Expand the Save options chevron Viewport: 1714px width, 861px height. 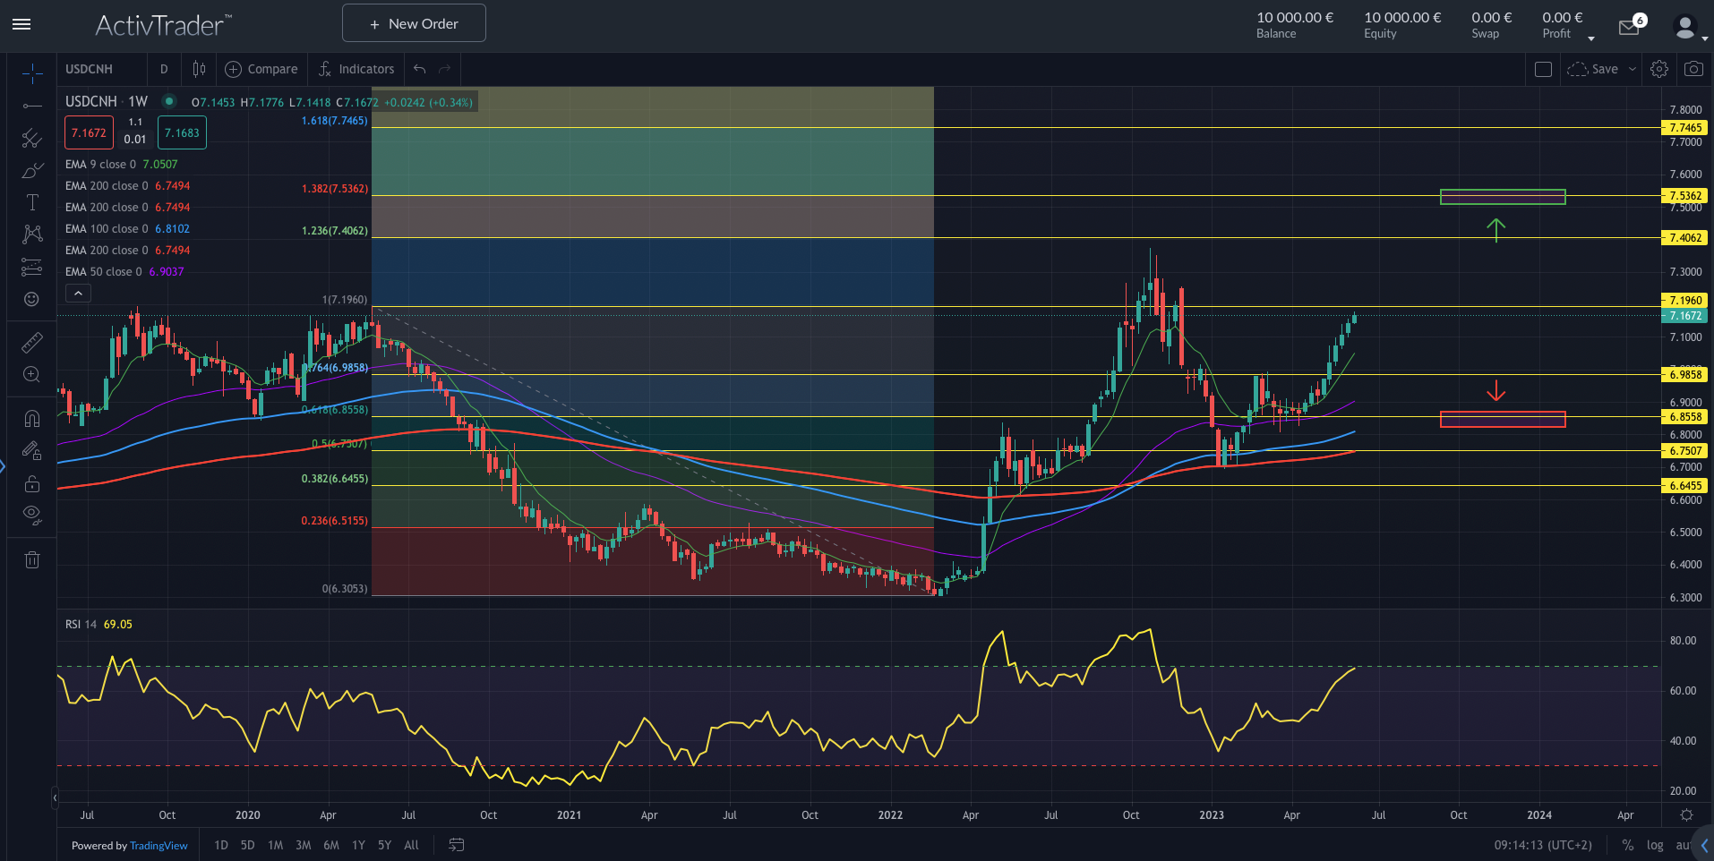click(1632, 69)
